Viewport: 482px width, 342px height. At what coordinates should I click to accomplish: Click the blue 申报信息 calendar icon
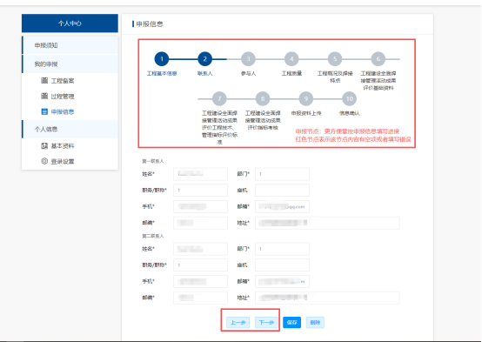[44, 111]
